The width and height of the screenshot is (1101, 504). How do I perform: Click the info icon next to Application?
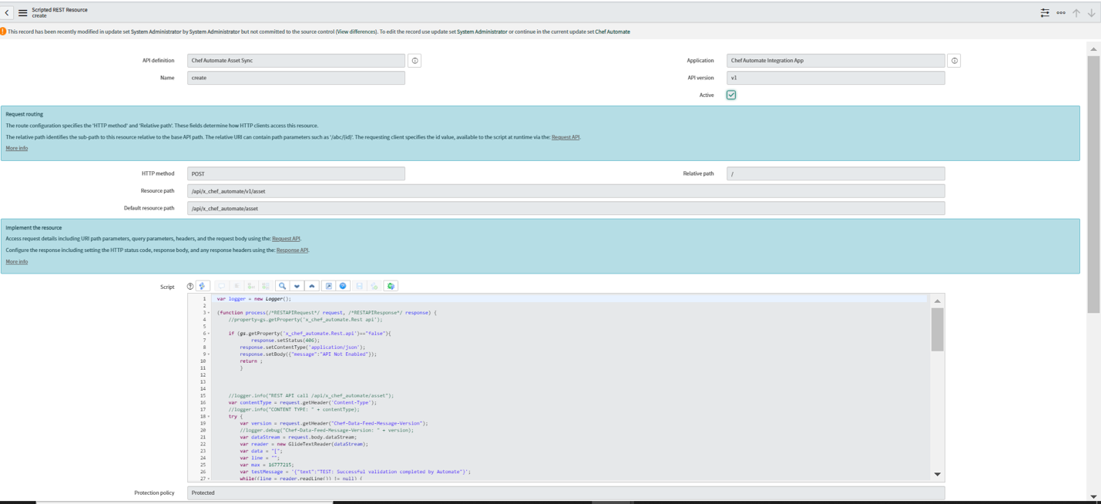click(x=954, y=61)
